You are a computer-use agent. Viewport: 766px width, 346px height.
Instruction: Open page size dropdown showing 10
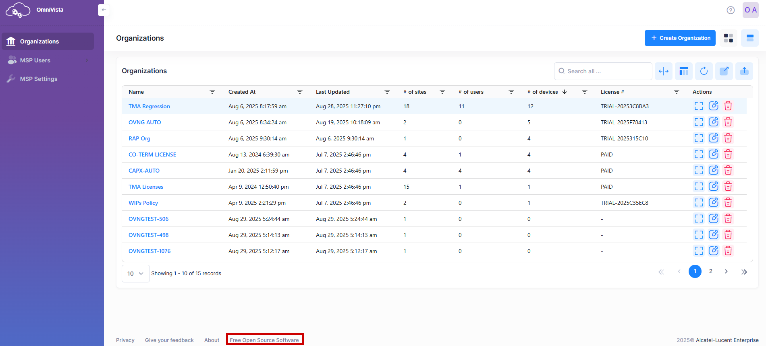click(135, 274)
